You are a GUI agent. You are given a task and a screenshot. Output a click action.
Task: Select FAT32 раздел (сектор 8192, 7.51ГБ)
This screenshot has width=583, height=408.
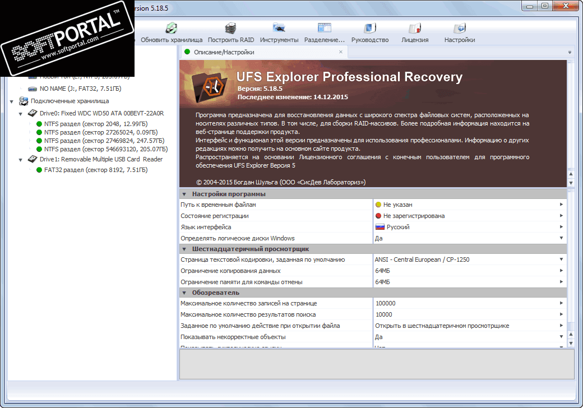coord(95,170)
